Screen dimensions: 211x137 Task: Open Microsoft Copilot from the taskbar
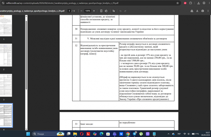(95, 134)
